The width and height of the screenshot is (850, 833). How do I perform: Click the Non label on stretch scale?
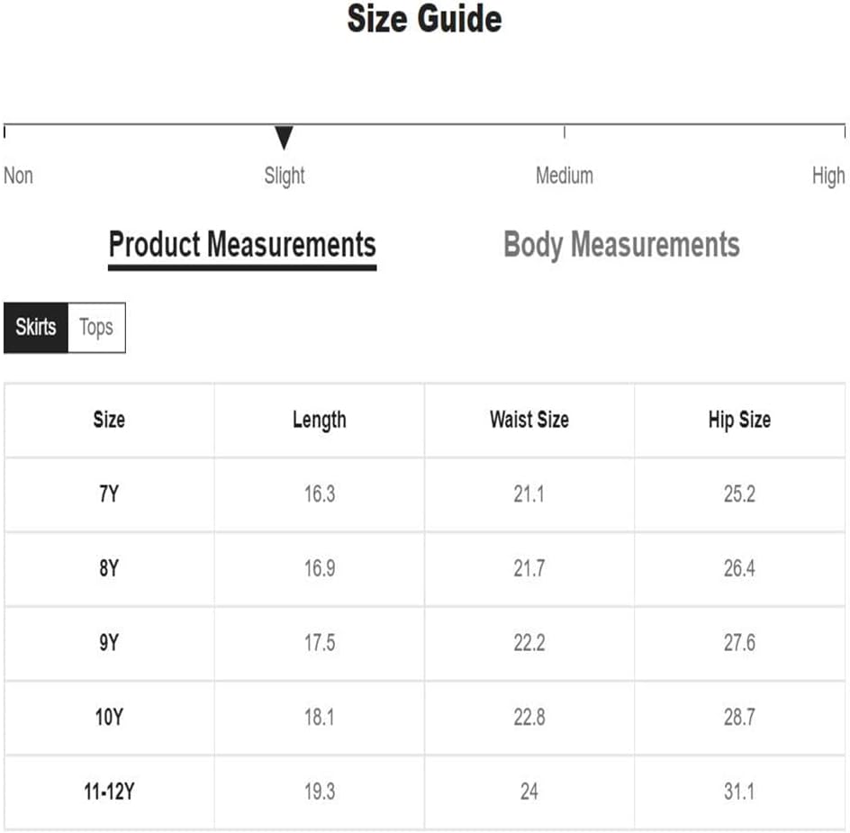click(x=19, y=176)
